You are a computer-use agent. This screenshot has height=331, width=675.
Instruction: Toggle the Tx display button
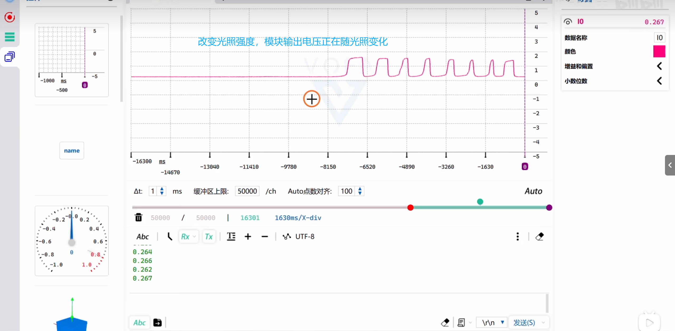209,236
